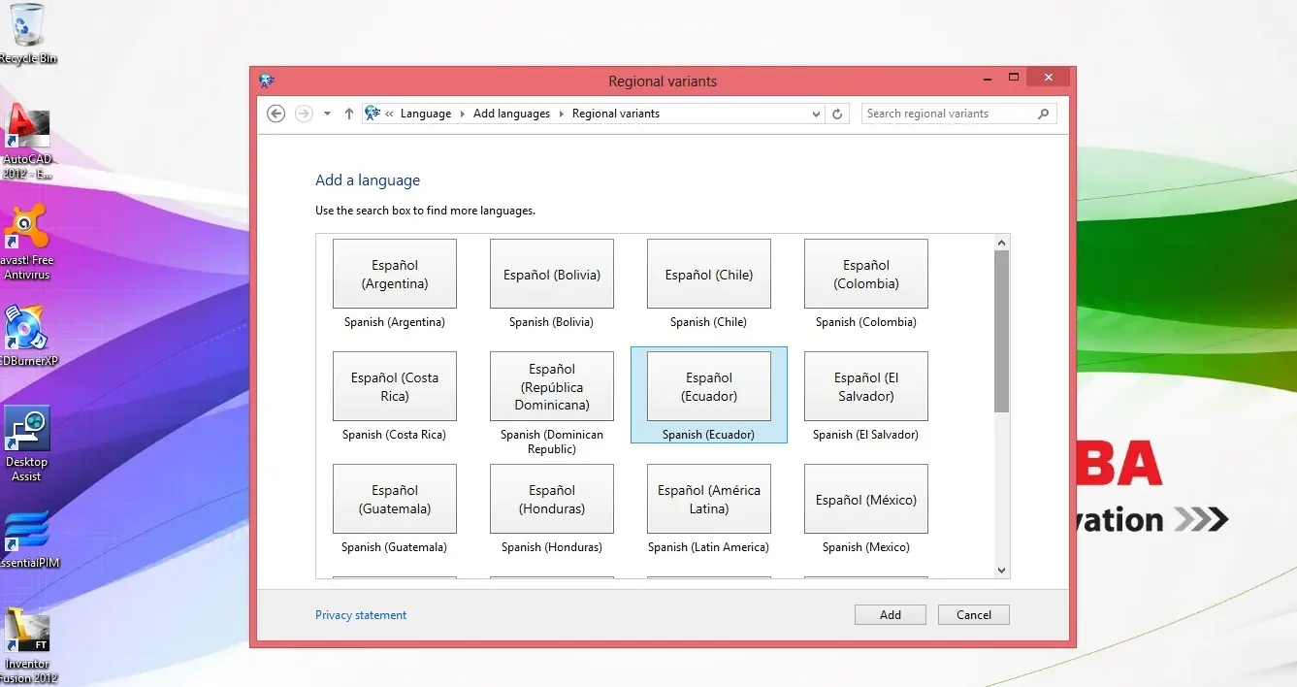The width and height of the screenshot is (1297, 687).
Task: Launch CDBurnerXP desktop icon
Action: [27, 335]
